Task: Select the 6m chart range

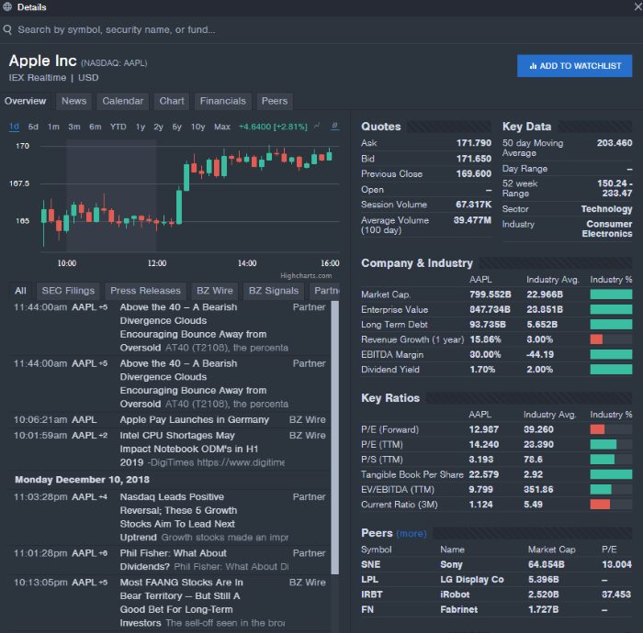Action: tap(96, 127)
